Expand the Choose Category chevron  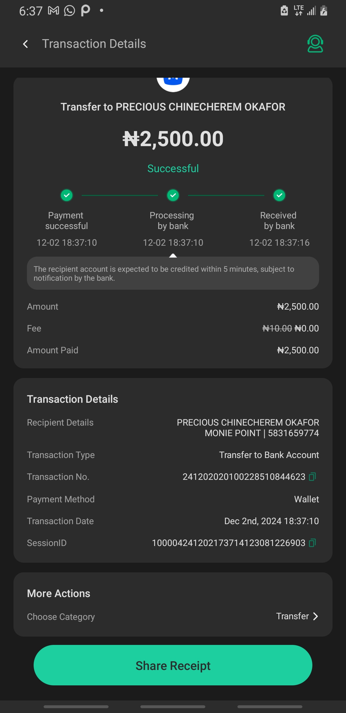316,616
